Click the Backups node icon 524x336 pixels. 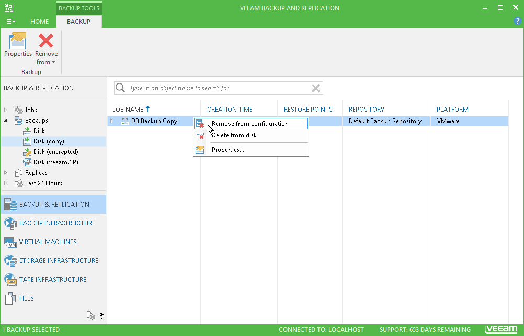[x=19, y=121]
